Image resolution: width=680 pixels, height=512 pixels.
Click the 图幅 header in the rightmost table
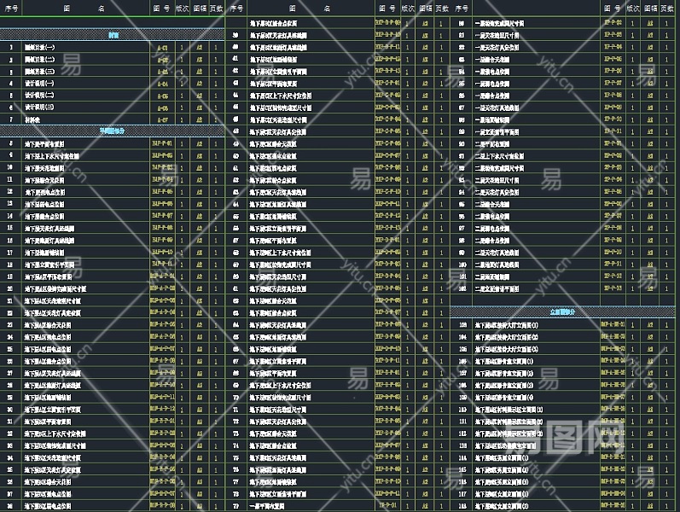[x=650, y=7]
